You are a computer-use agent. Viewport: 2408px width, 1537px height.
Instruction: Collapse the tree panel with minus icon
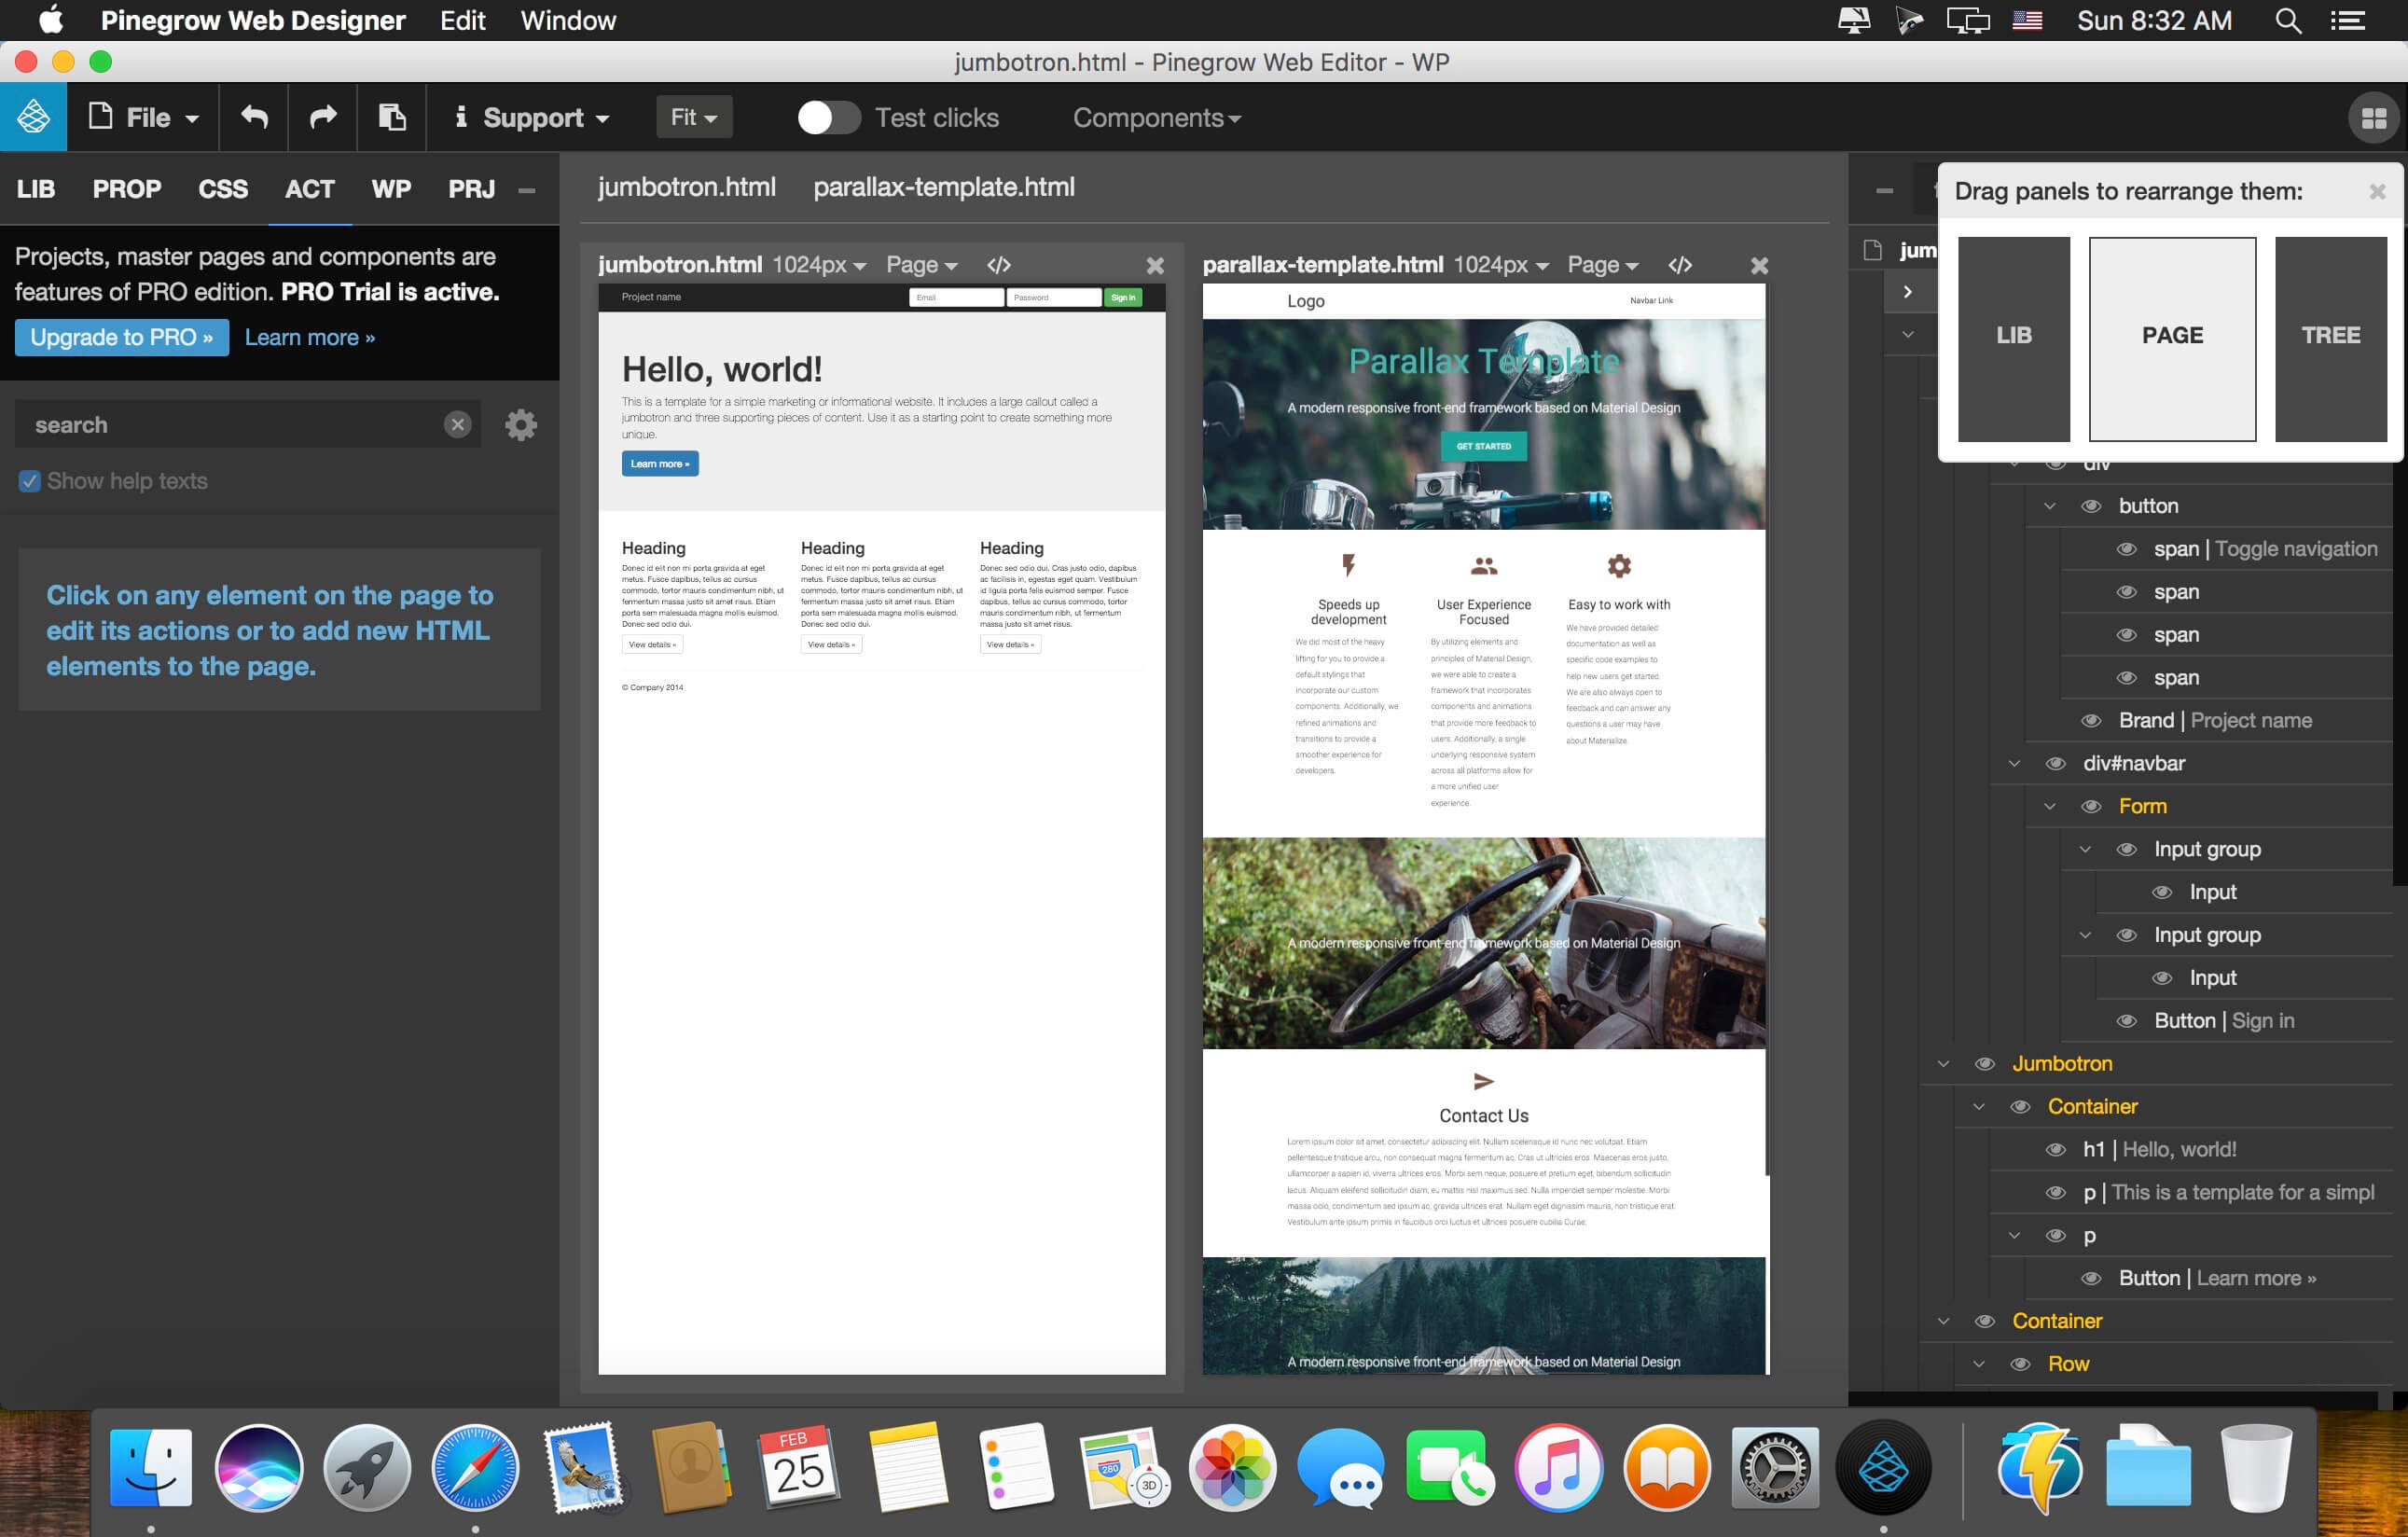[x=1885, y=190]
